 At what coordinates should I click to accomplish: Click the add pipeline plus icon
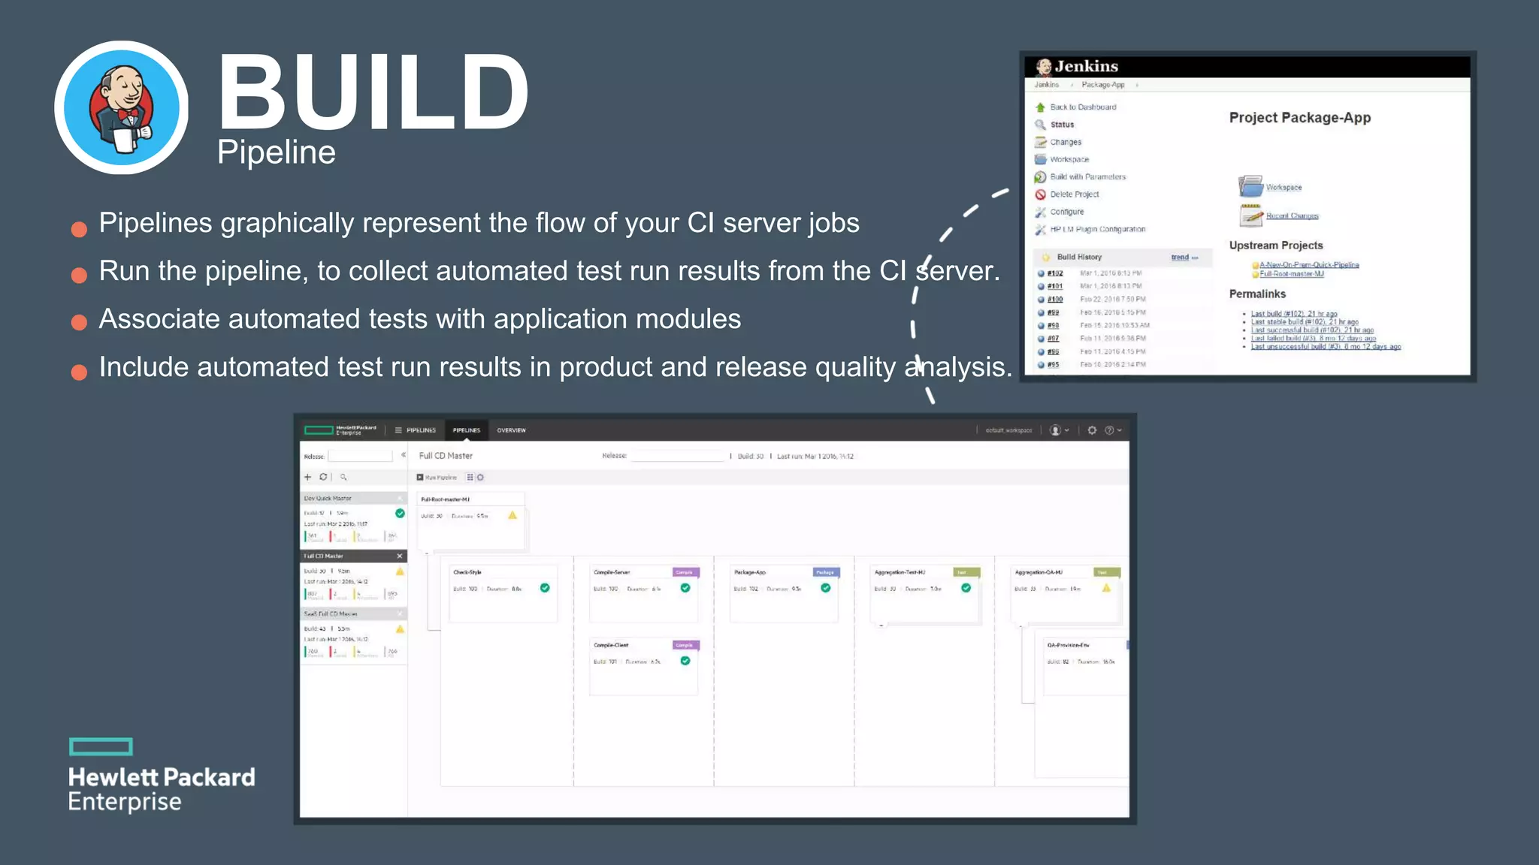point(307,477)
